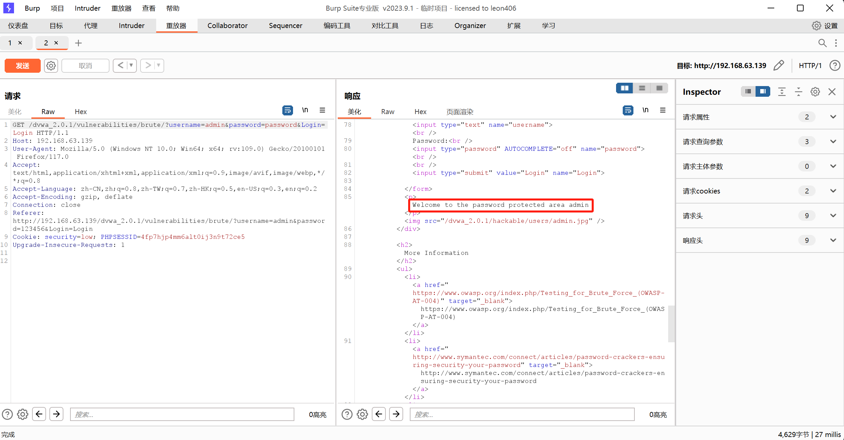Open Repeater tab options (three dots)
844x440 pixels.
coord(836,43)
